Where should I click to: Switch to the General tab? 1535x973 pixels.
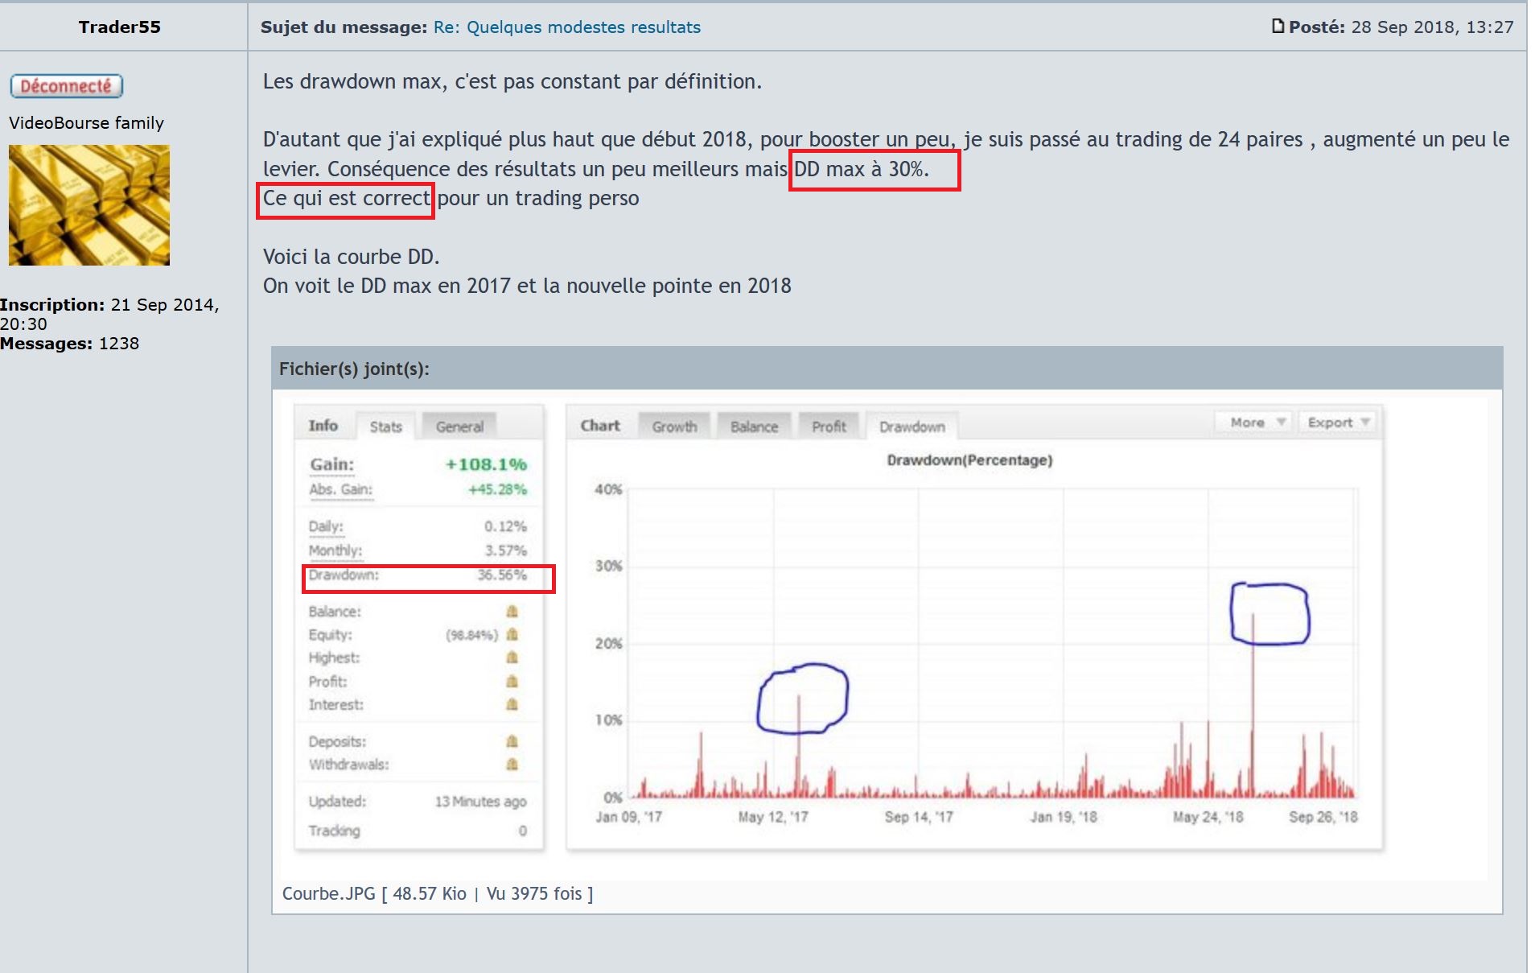point(459,427)
